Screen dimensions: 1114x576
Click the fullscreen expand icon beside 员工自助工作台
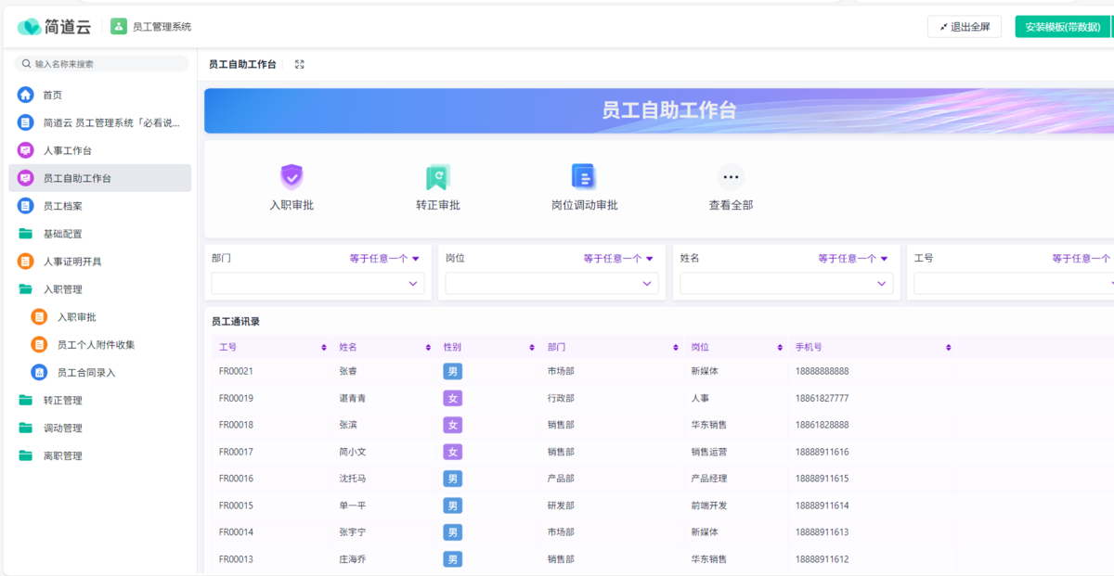point(299,65)
